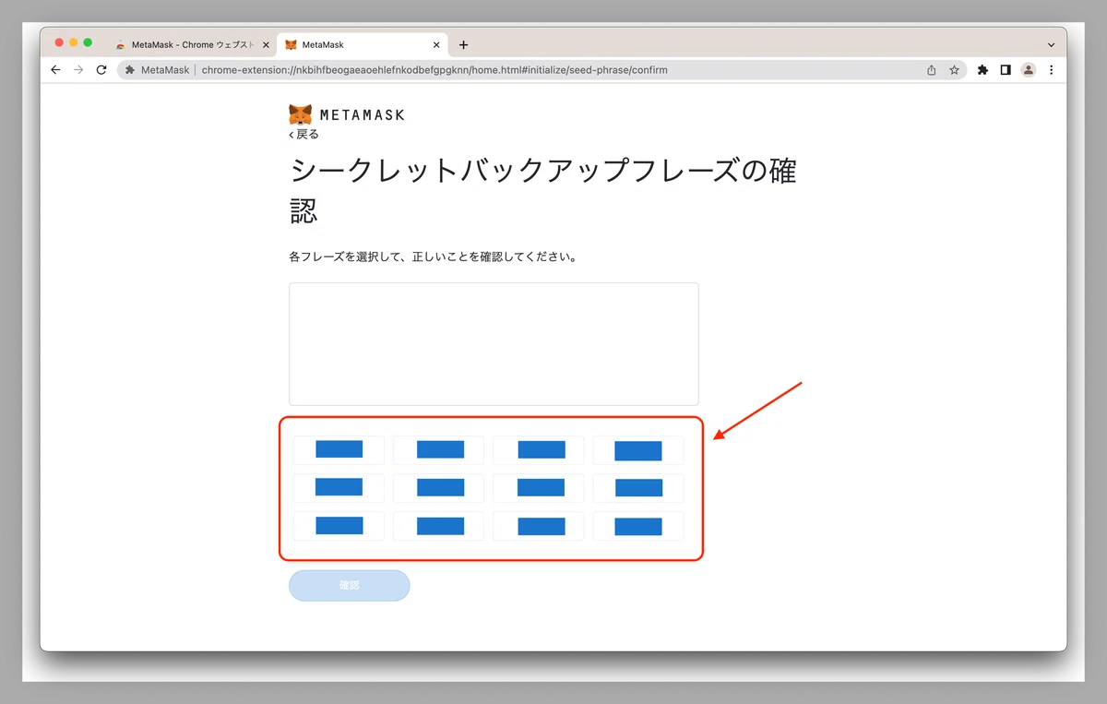Reload the current page
1107x704 pixels.
pos(101,70)
